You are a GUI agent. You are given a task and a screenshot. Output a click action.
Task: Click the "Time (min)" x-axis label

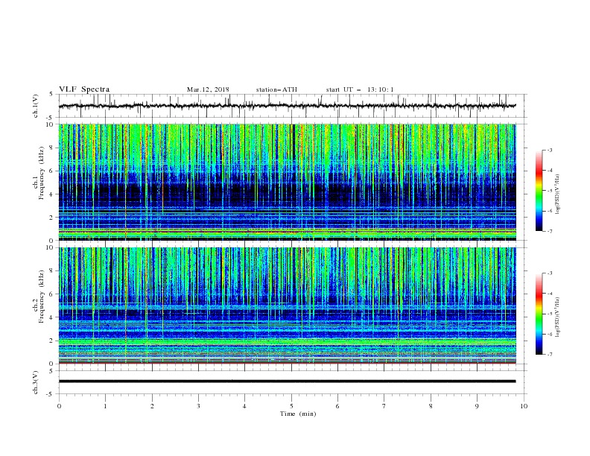[x=298, y=414]
